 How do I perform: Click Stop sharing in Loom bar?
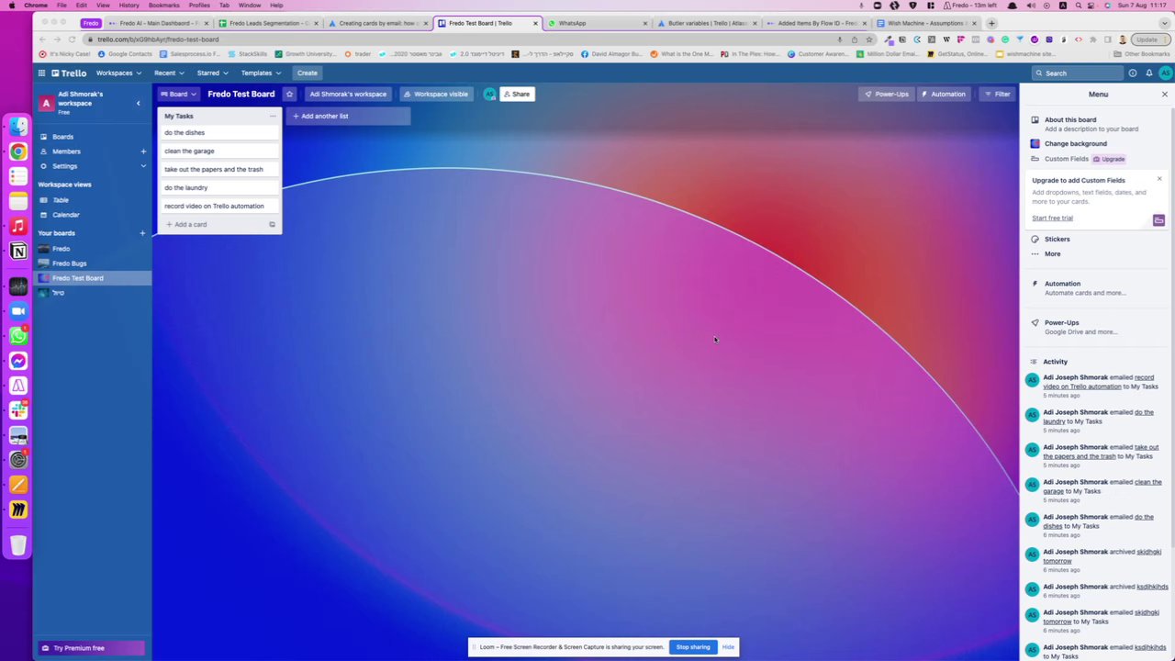(x=693, y=647)
